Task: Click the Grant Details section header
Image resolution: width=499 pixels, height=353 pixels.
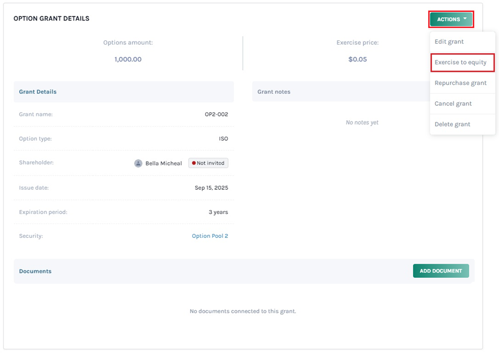Action: [38, 92]
